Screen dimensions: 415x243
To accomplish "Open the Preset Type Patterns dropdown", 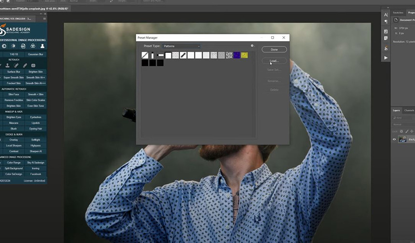I will (x=181, y=46).
